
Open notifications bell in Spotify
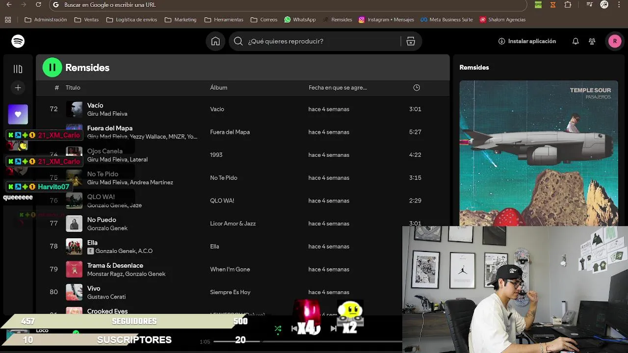[576, 41]
